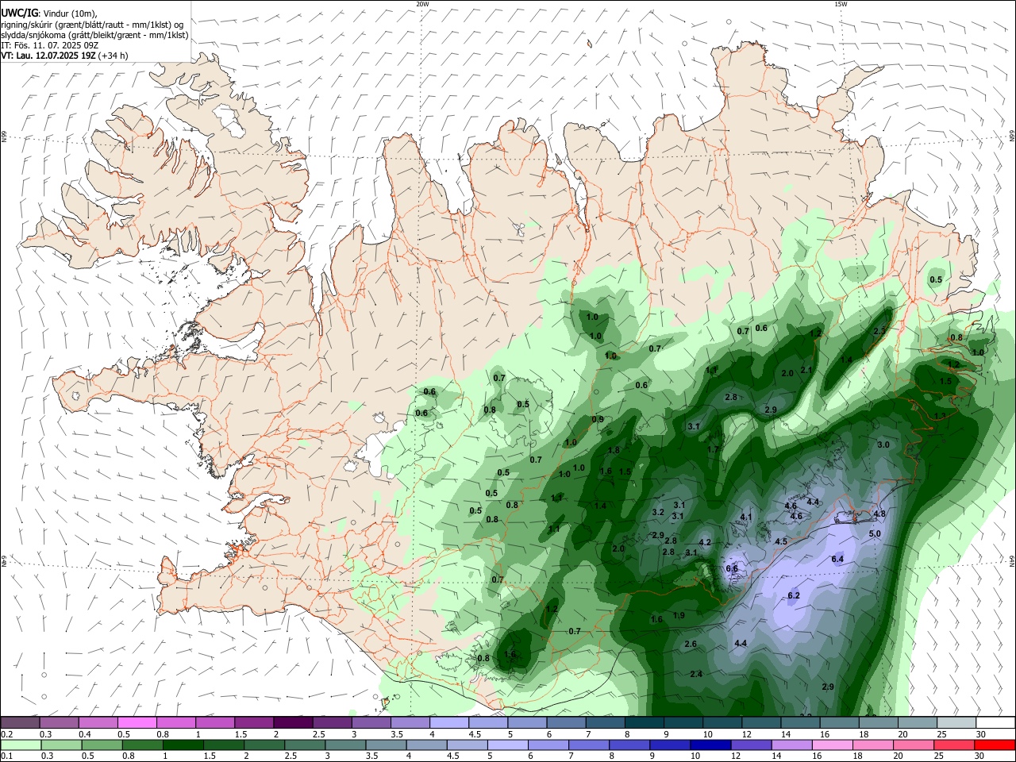Select the 1.3 precipitation value in the east
Image resolution: width=1016 pixels, height=762 pixels.
click(940, 416)
